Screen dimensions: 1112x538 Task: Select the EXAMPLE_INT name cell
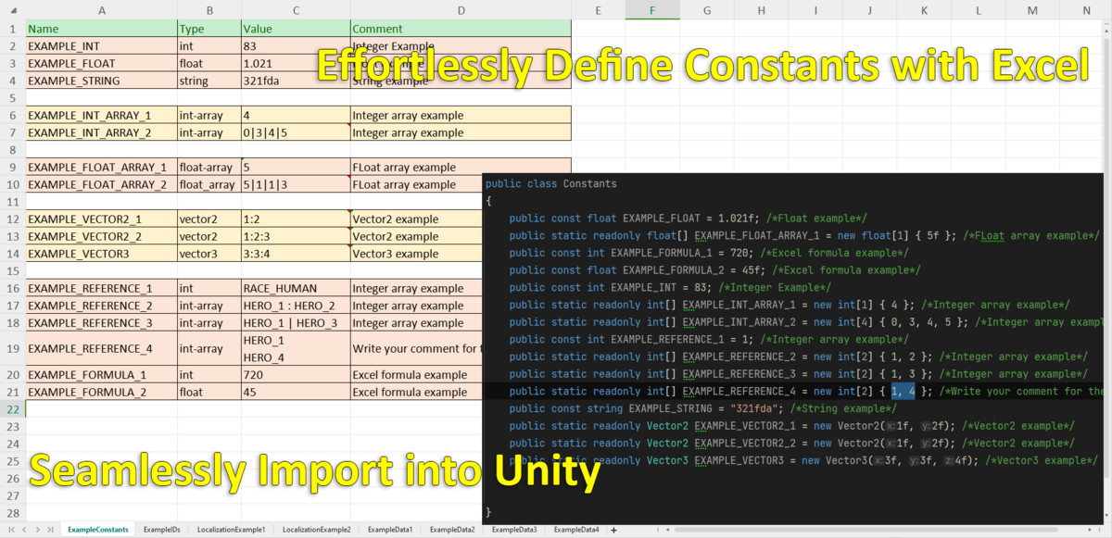[101, 46]
